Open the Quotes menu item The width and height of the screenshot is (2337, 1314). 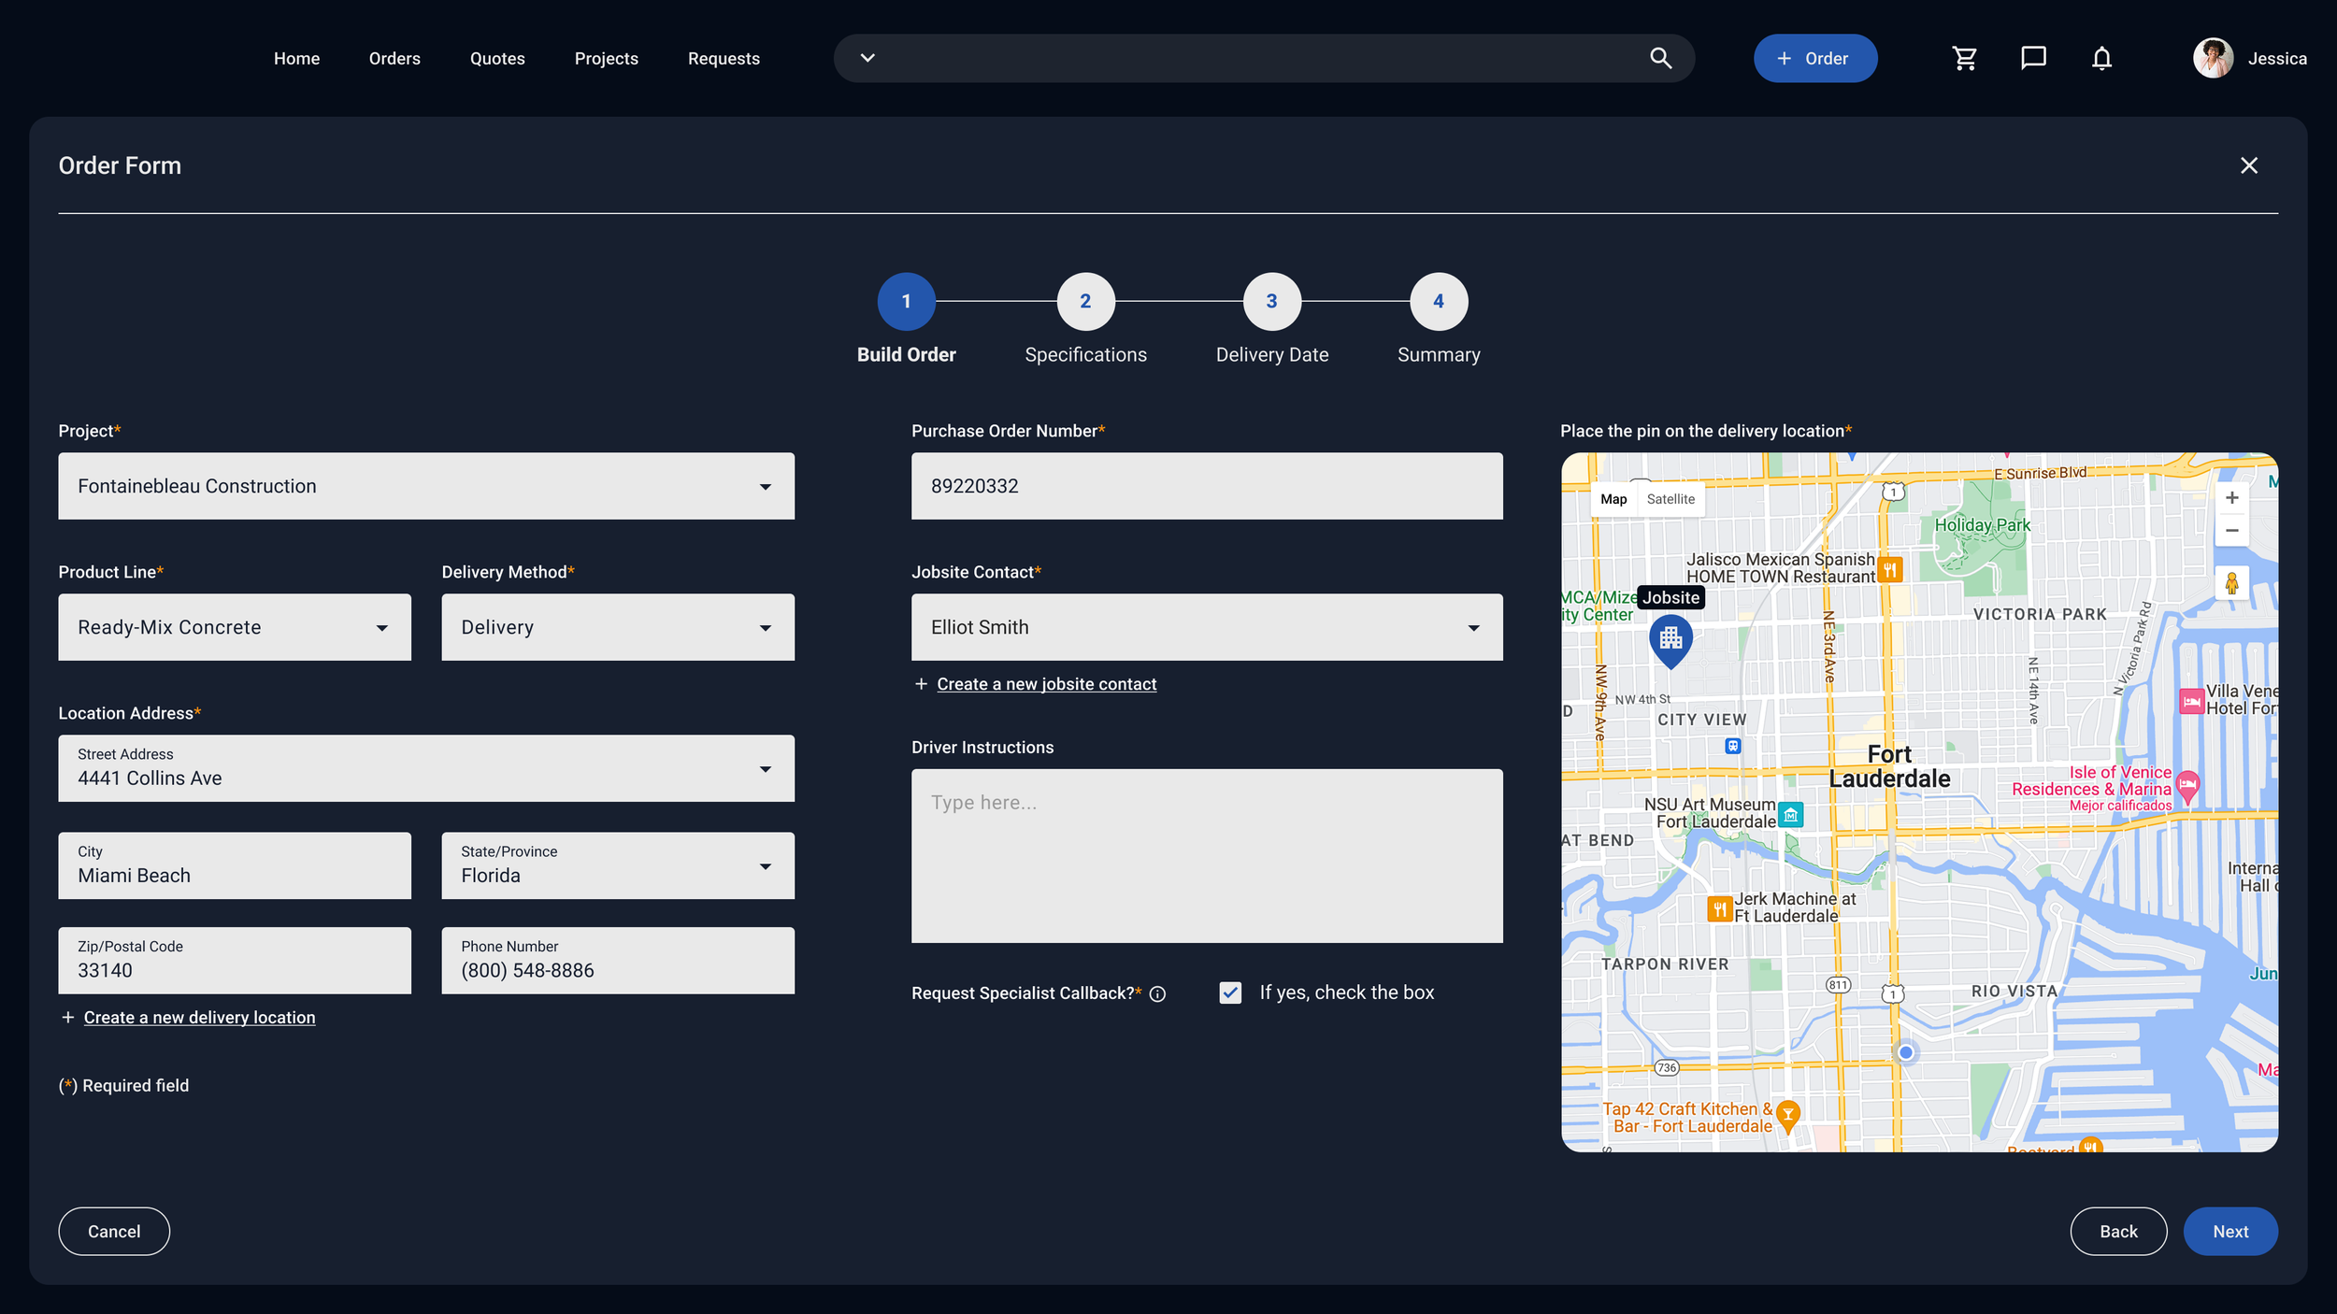497,59
